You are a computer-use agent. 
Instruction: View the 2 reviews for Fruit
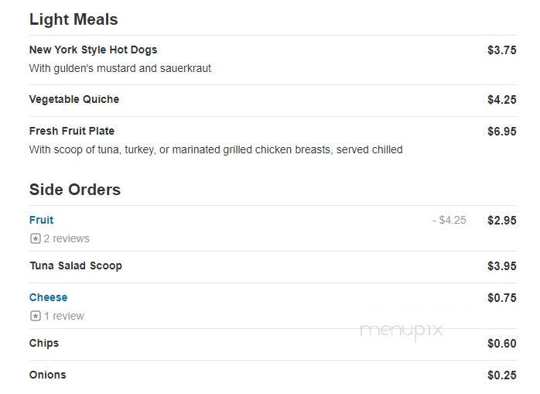coord(67,238)
